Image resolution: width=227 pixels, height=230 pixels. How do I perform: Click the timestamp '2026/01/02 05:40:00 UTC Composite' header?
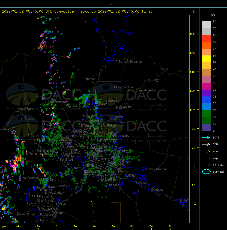pos(38,11)
